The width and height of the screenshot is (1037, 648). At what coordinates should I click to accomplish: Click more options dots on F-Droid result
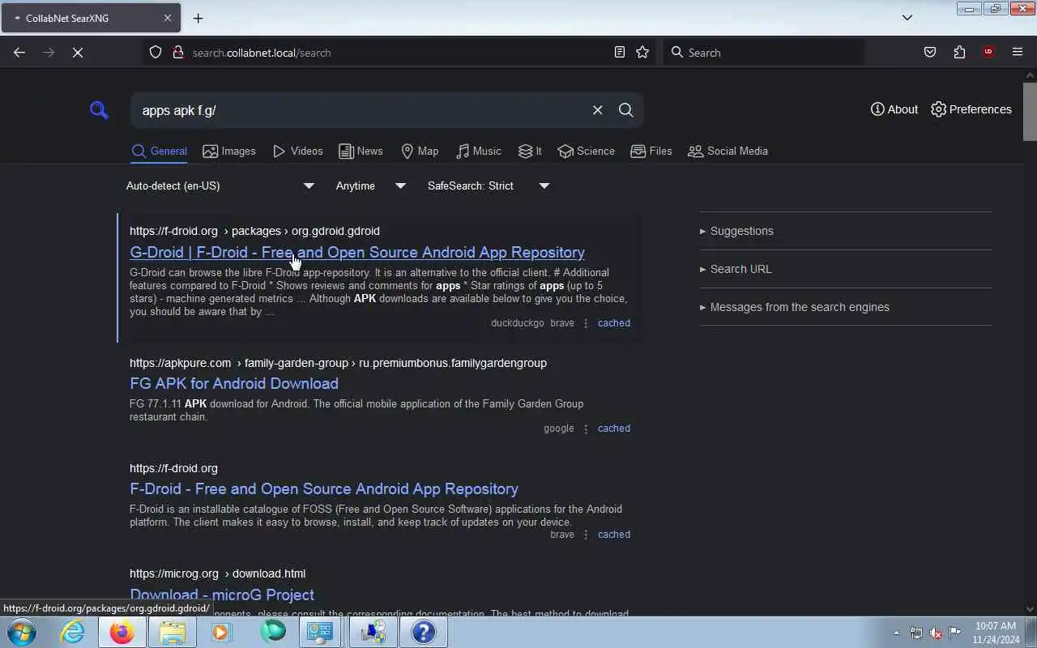(x=586, y=535)
